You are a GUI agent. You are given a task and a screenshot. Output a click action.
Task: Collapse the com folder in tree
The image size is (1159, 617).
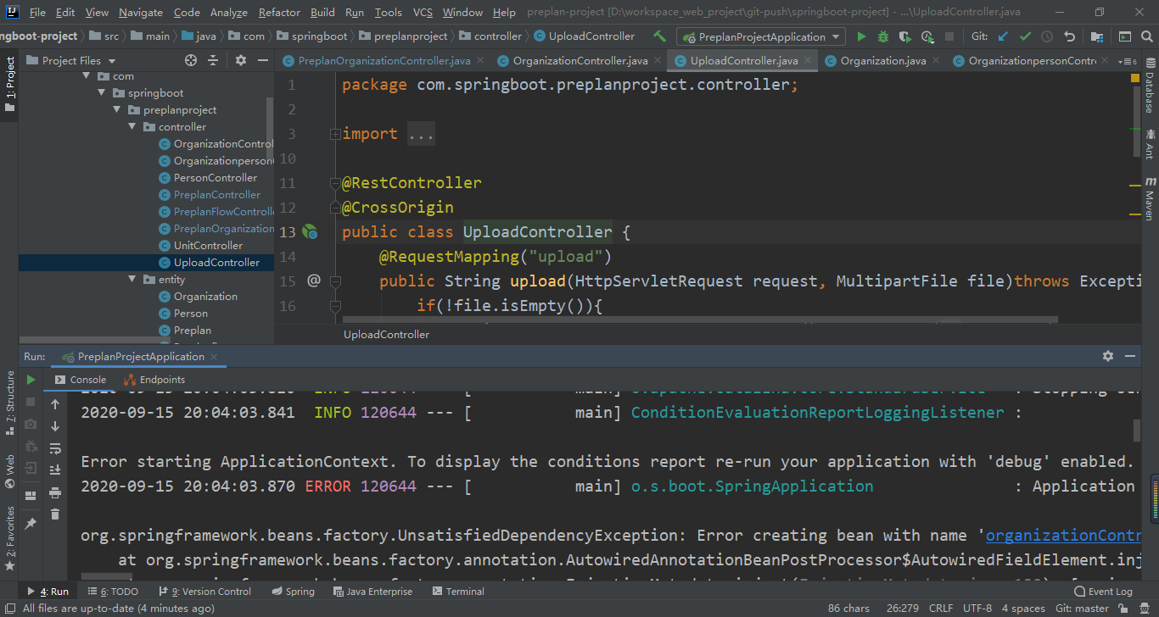87,76
